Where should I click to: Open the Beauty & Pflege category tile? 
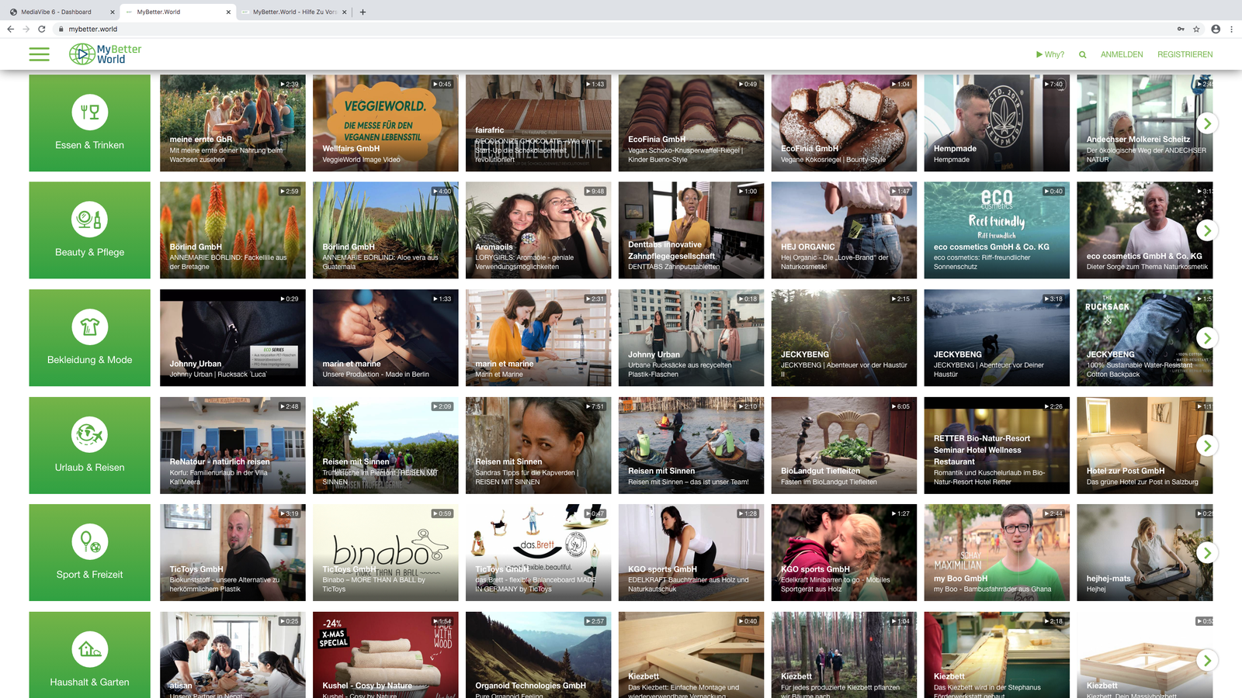tap(89, 230)
